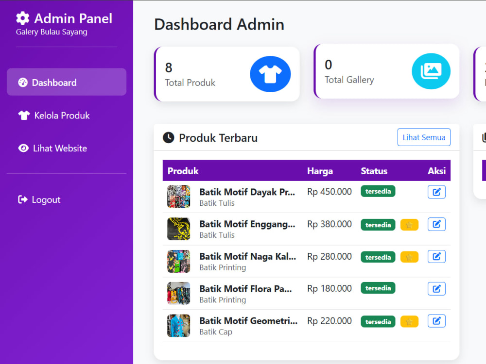Open Batik Motif Geometri thumbnail
This screenshot has width=486, height=364.
[178, 326]
